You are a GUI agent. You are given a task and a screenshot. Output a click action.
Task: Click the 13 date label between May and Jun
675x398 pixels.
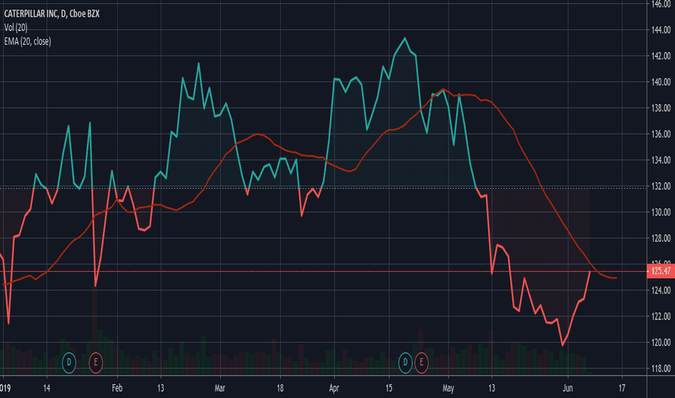click(492, 388)
